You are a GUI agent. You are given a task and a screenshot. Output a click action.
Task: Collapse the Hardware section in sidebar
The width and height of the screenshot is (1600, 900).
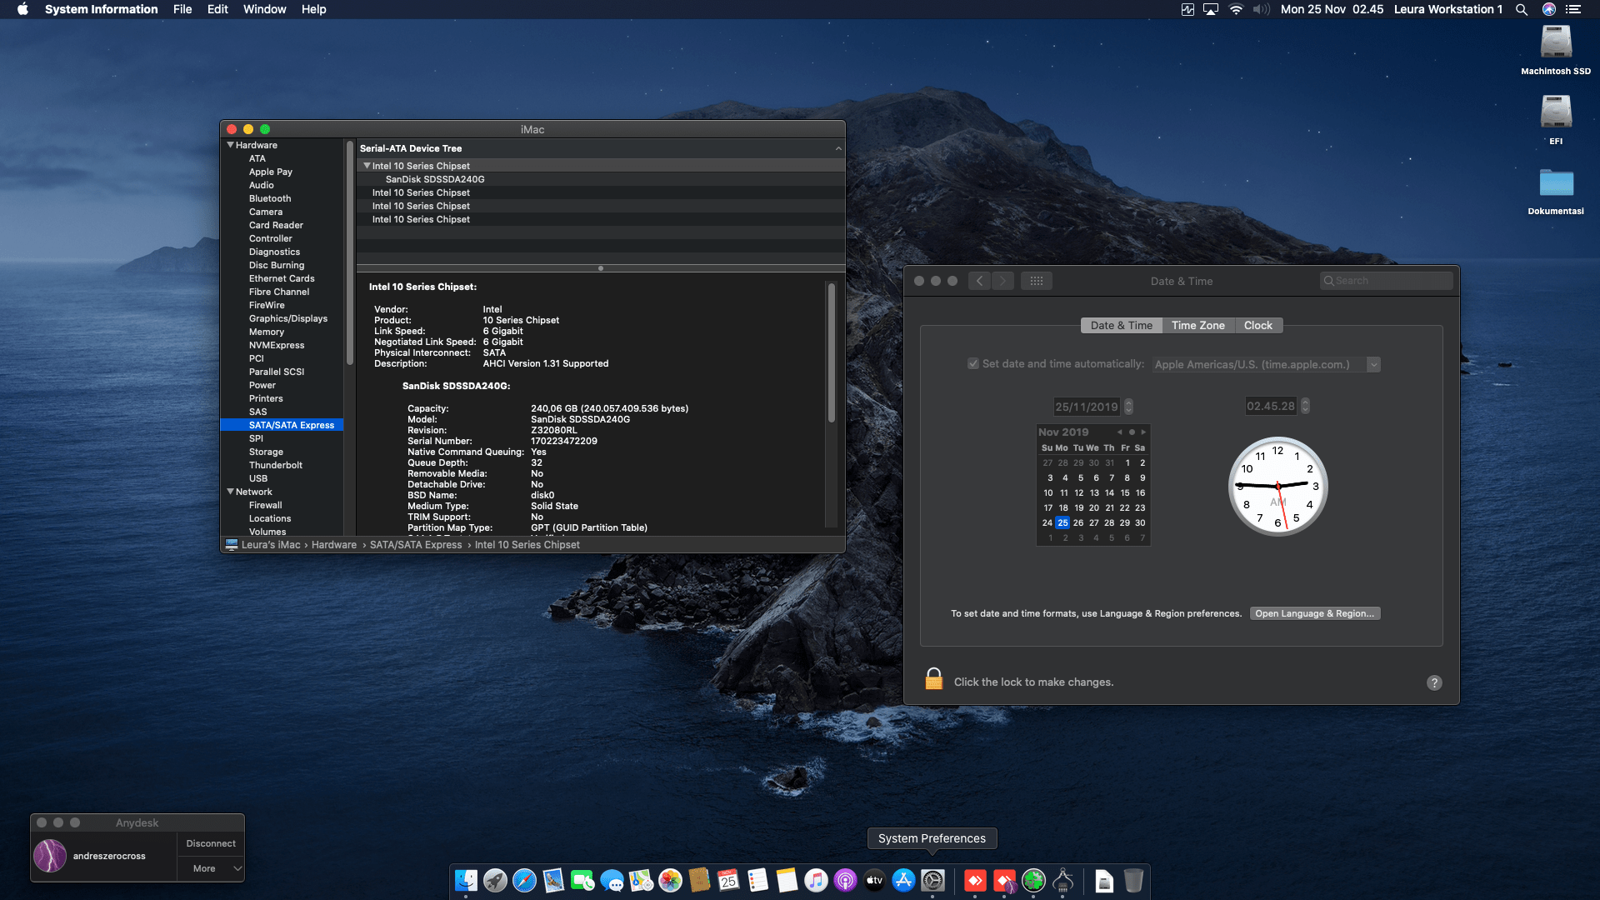point(231,145)
